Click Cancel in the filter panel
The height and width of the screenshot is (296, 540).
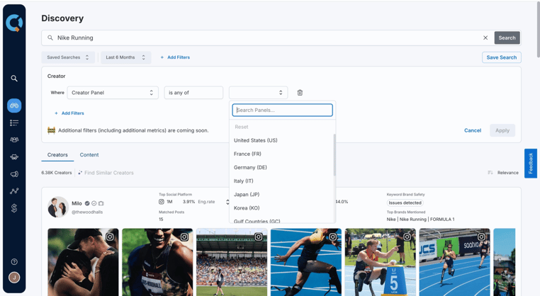coord(473,130)
